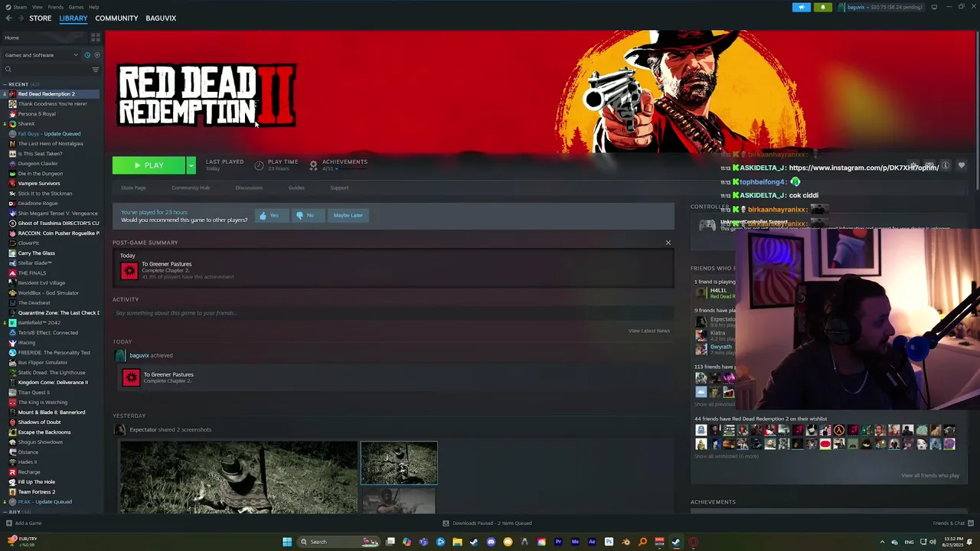
Task: Select the second small screenshot thumbnail
Action: tap(399, 502)
